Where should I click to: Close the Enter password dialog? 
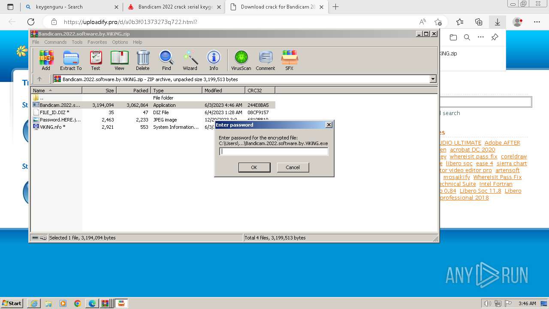(329, 125)
